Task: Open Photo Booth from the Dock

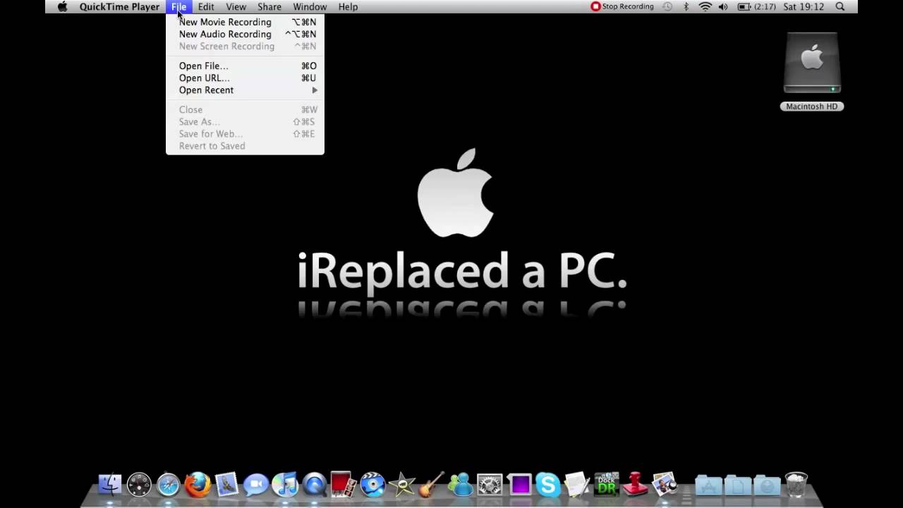Action: (343, 485)
